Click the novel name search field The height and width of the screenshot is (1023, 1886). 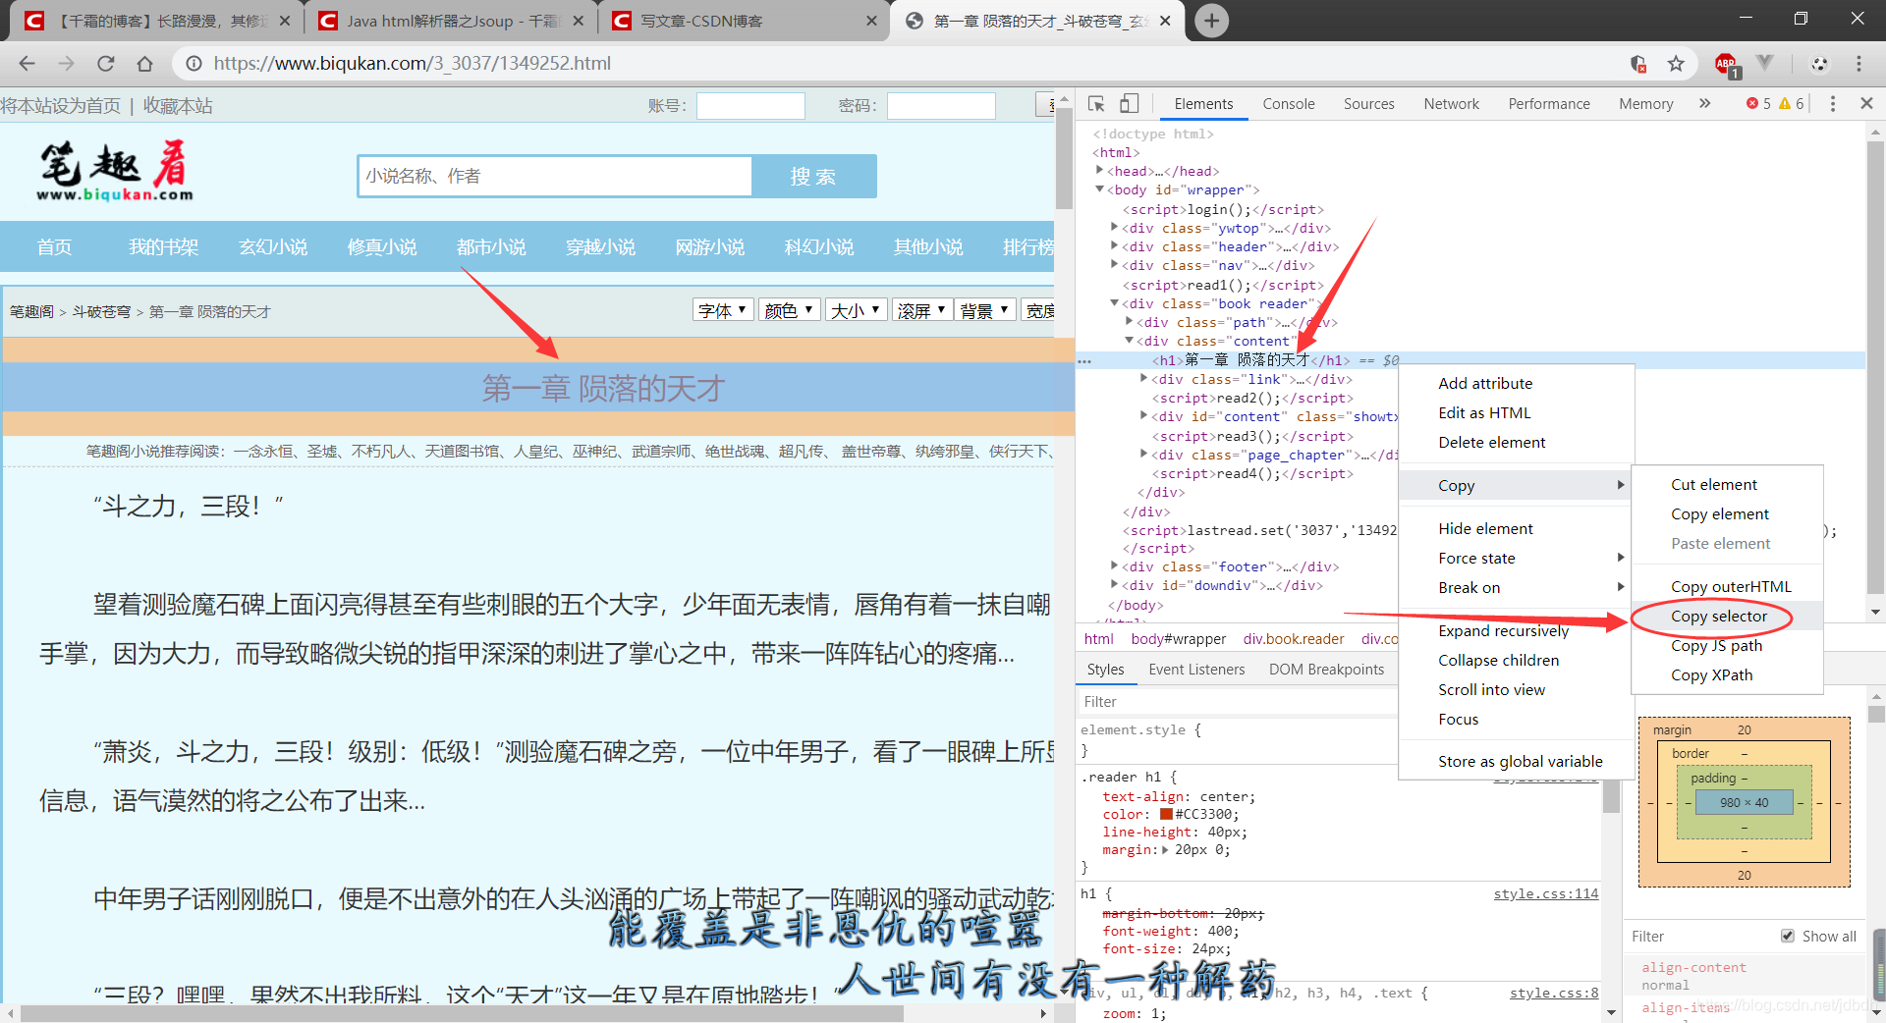tap(555, 176)
